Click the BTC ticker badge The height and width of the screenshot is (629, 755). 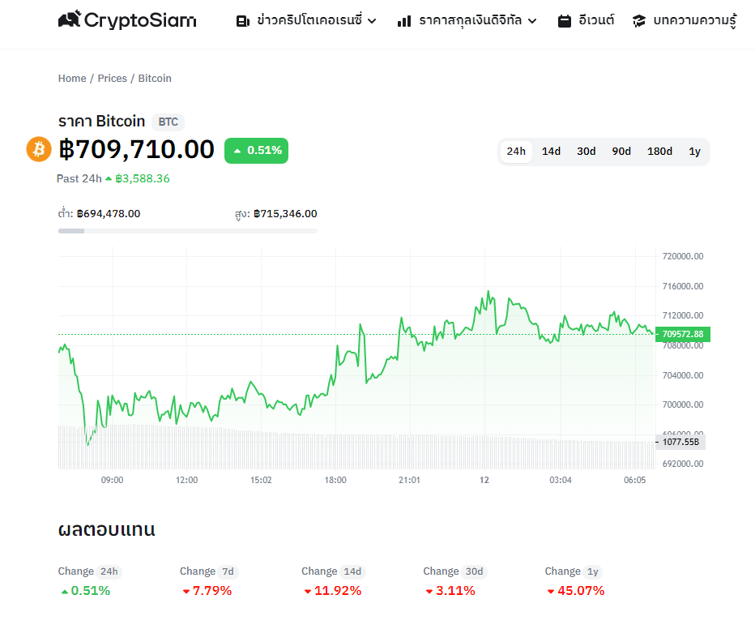point(168,122)
